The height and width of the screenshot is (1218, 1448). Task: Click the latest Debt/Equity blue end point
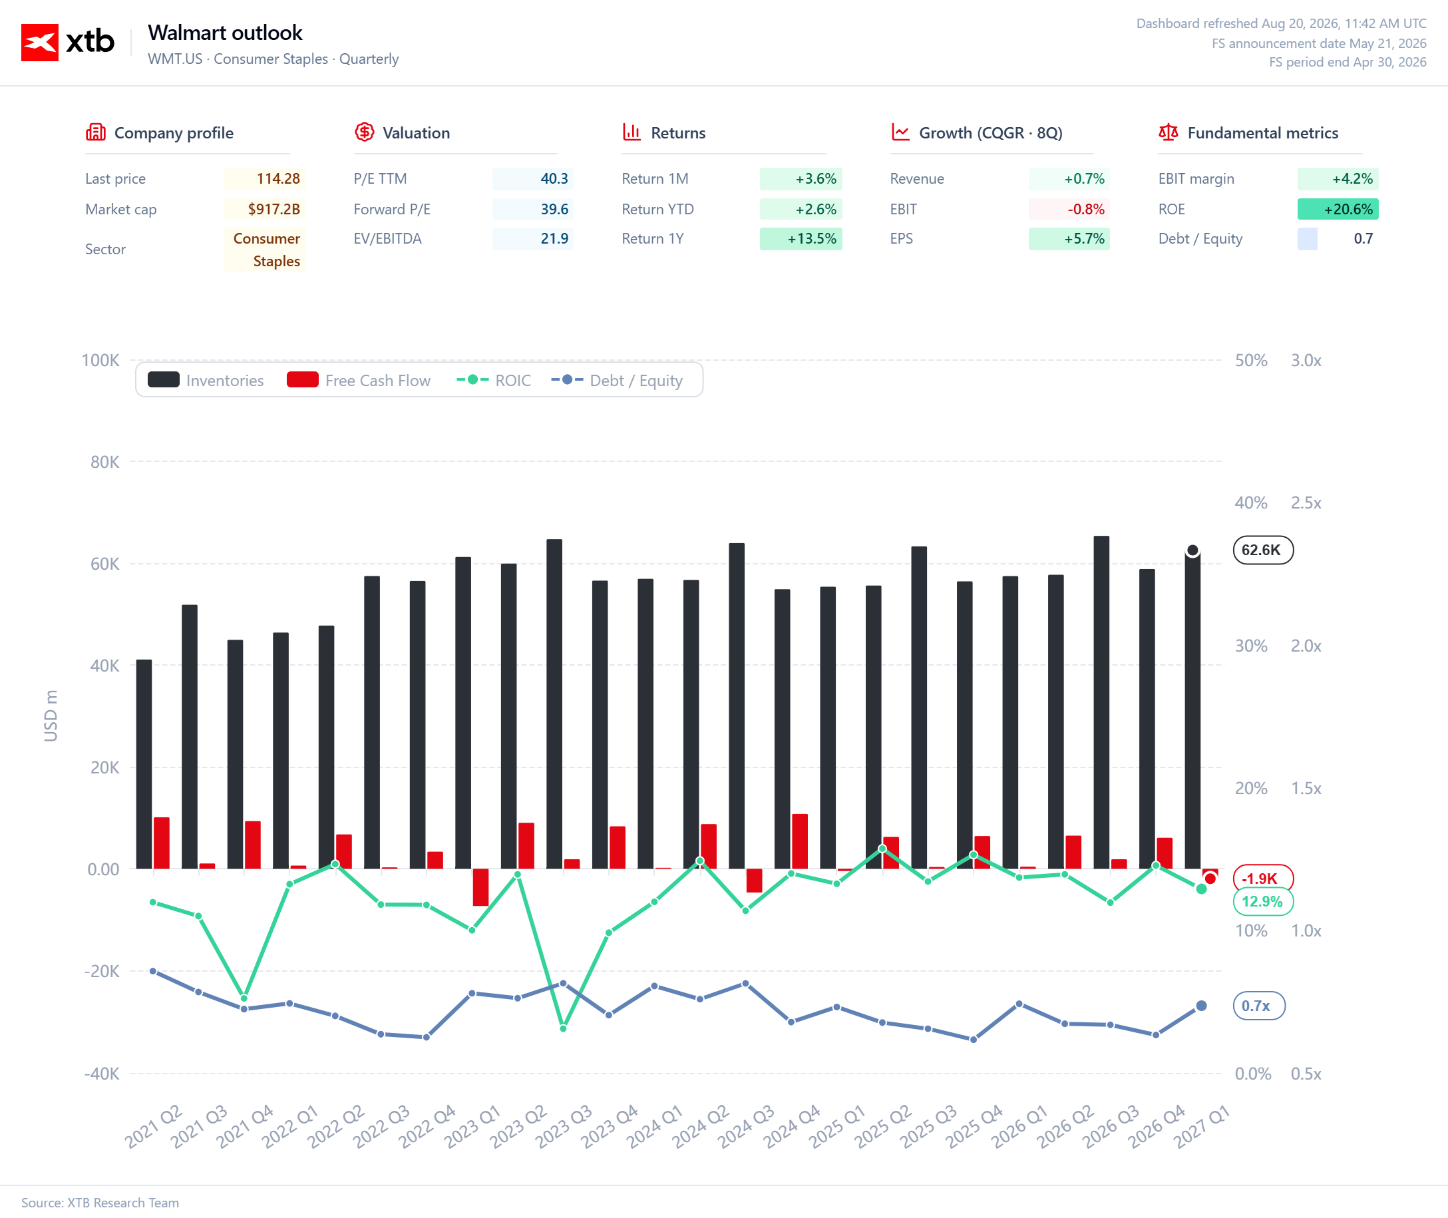pyautogui.click(x=1201, y=1006)
